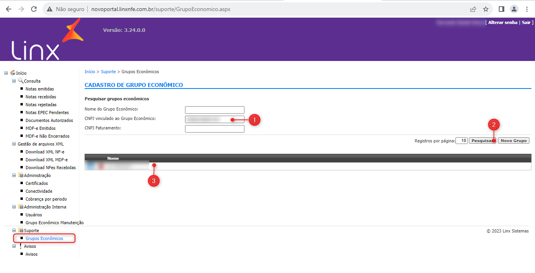Click the home icon beside Início
Viewport: 535px width, 273px height.
(13, 73)
